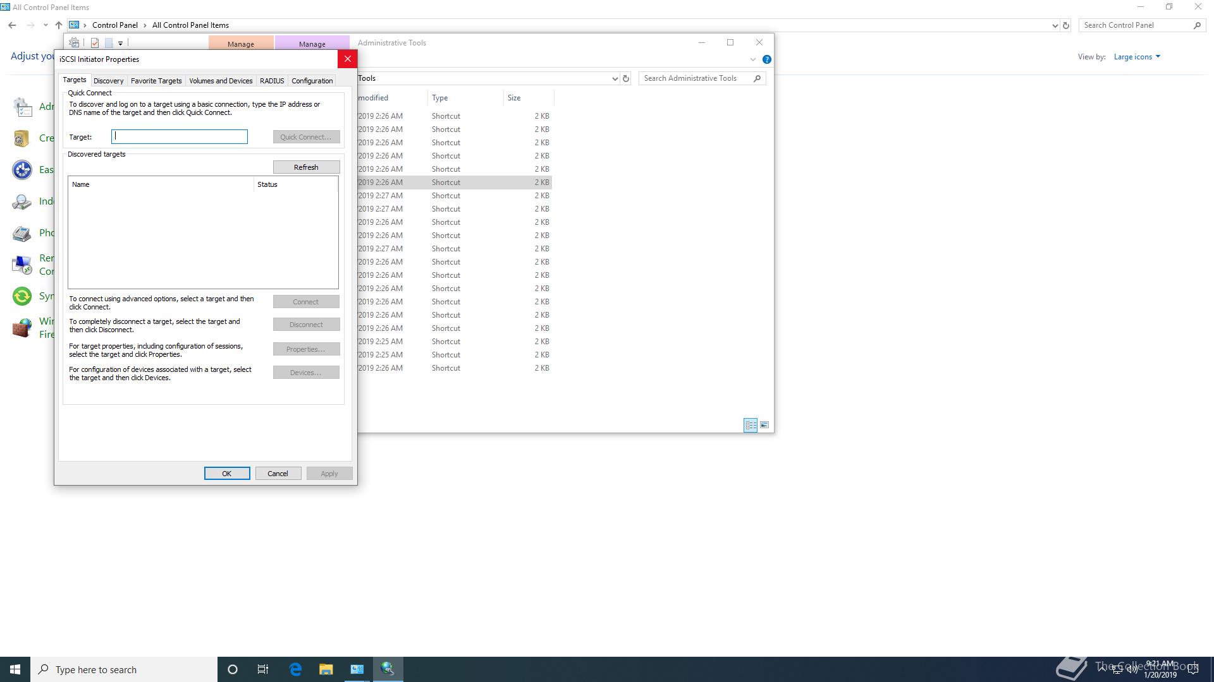The image size is (1214, 682).
Task: Open Task View on the taskbar
Action: [x=263, y=669]
